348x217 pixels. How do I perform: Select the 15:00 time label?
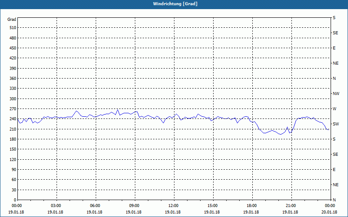tap(213, 206)
